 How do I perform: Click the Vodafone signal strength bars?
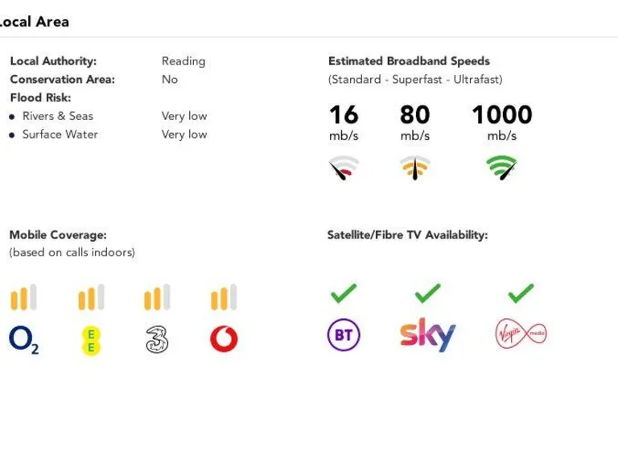tap(224, 298)
